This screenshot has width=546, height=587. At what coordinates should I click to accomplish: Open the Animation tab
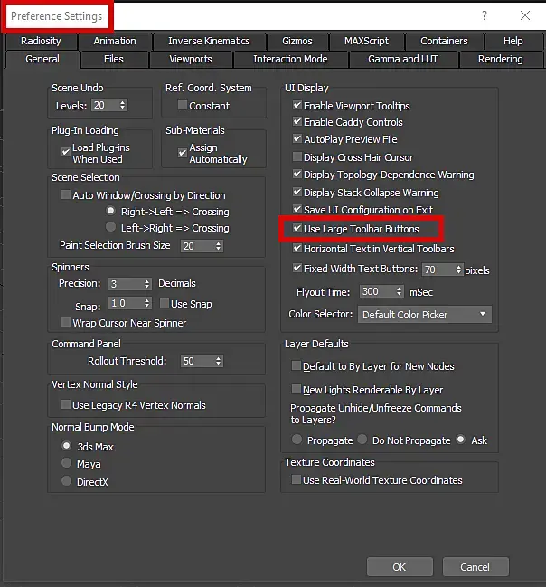(115, 41)
